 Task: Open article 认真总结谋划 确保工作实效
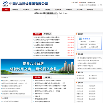point(10,91)
